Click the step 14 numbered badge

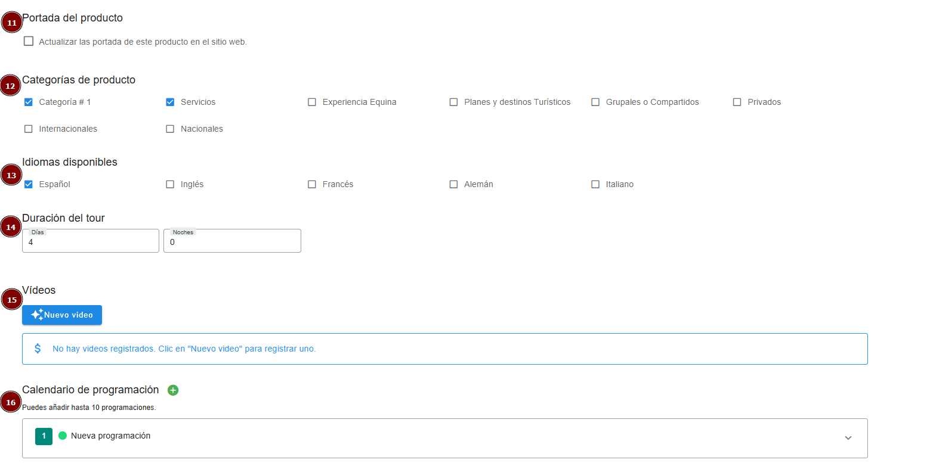pos(11,227)
